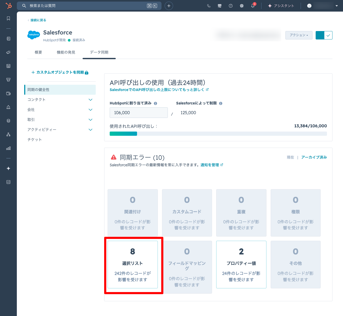
Task: Click the その他 error card
Action: tap(296, 264)
